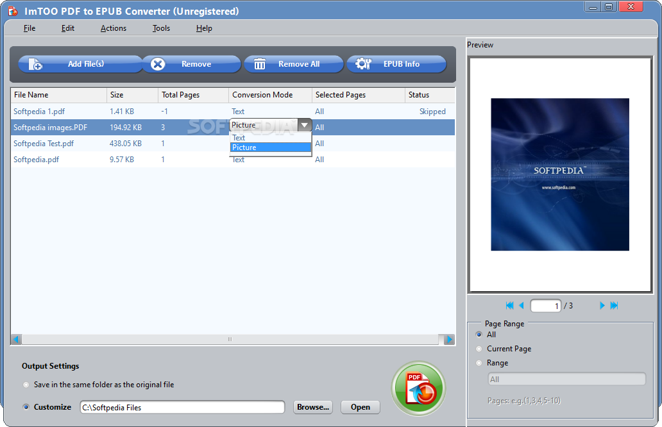
Task: Click the EPUB Info button label
Action: coord(401,64)
